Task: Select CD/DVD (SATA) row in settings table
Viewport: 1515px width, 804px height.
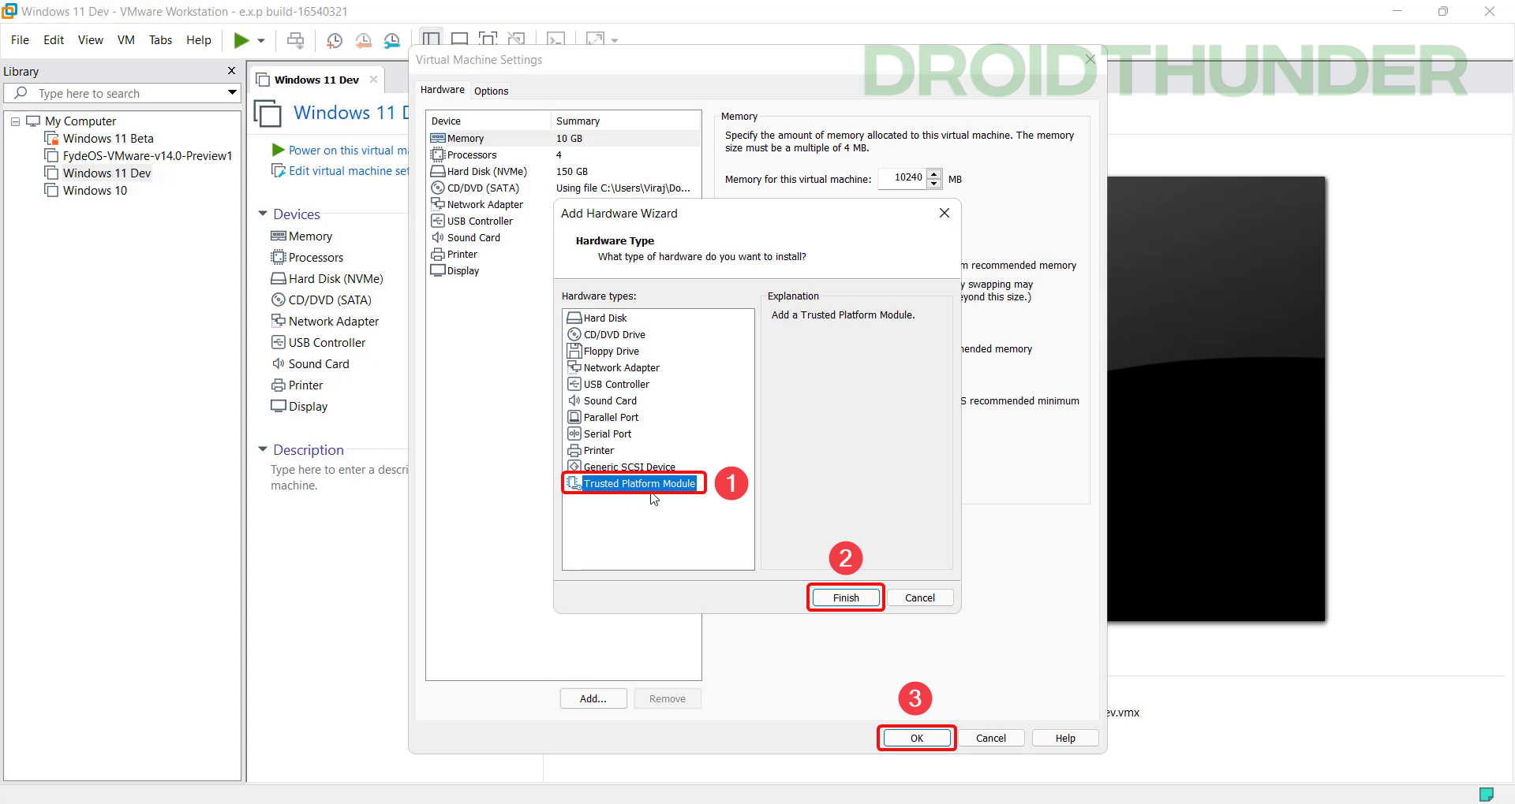Action: tap(563, 188)
